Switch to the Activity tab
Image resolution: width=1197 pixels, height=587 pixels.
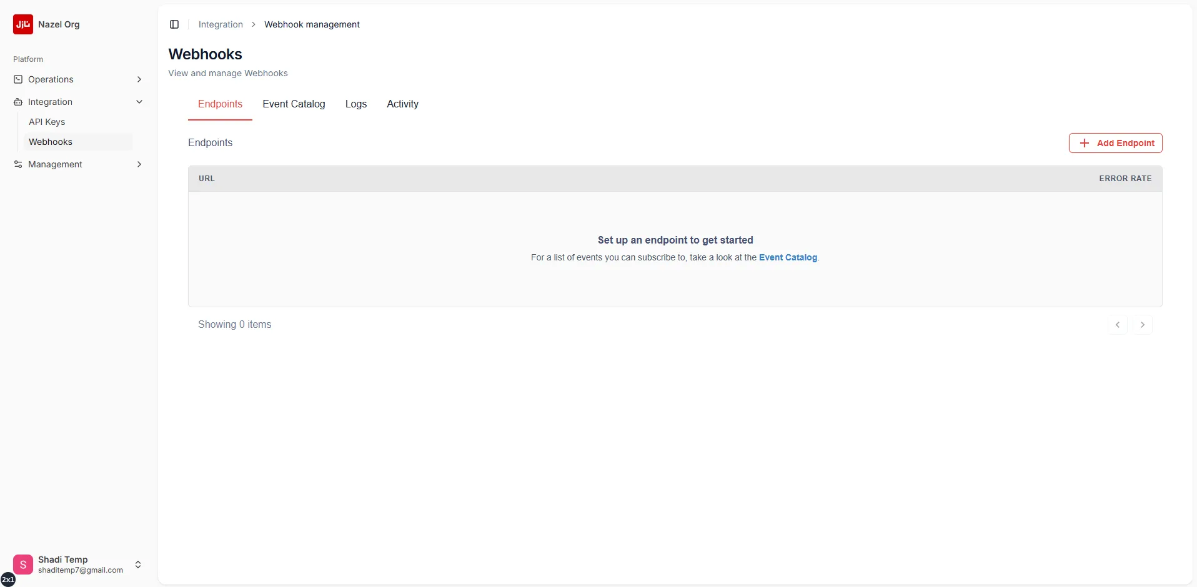pyautogui.click(x=402, y=104)
